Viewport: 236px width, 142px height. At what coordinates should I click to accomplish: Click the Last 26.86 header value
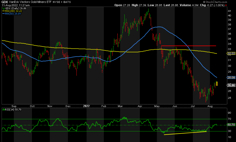click(171, 5)
